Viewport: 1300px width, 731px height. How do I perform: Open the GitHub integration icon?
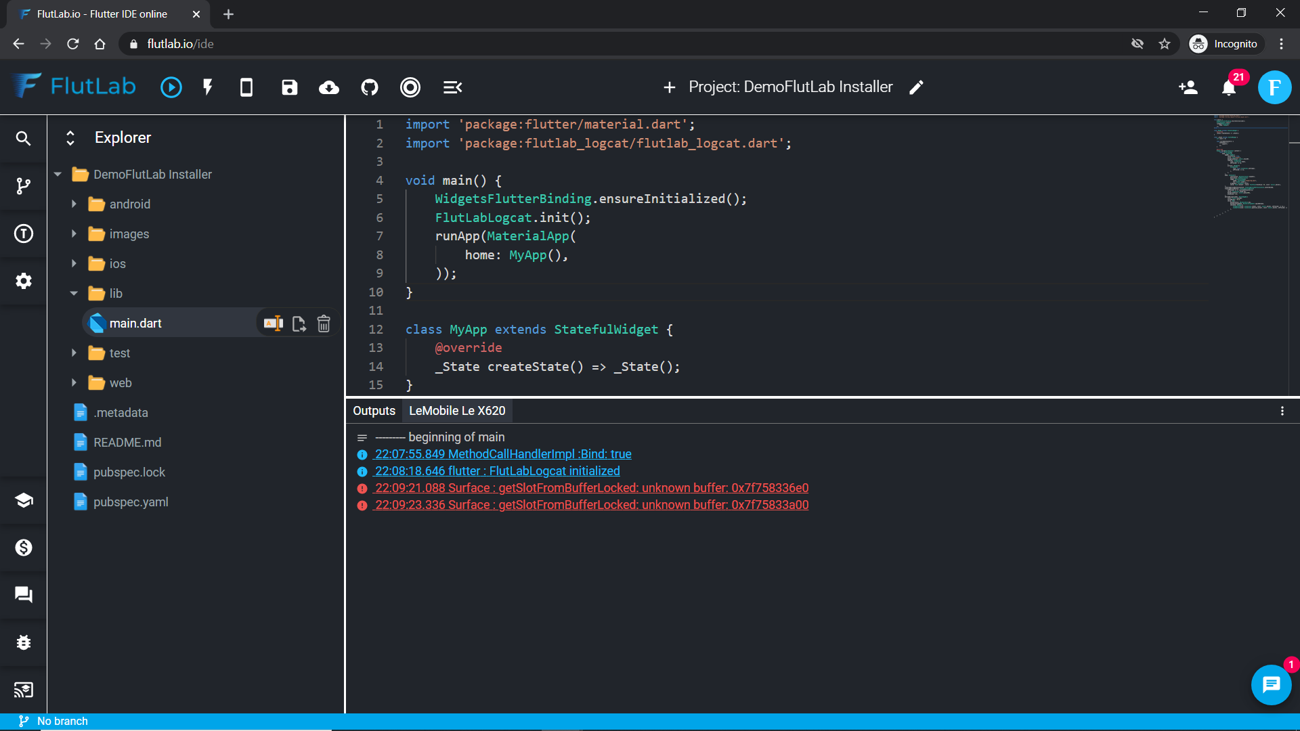[x=370, y=87]
